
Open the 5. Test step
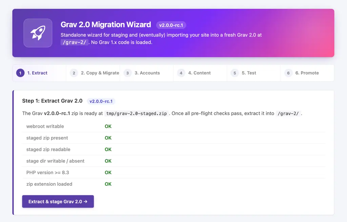point(253,73)
